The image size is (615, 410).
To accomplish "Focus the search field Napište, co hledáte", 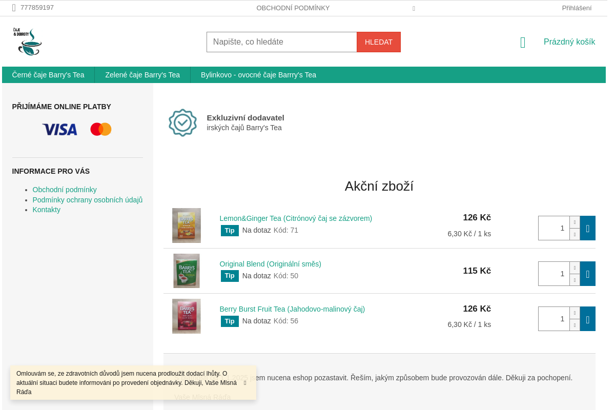I will [282, 42].
